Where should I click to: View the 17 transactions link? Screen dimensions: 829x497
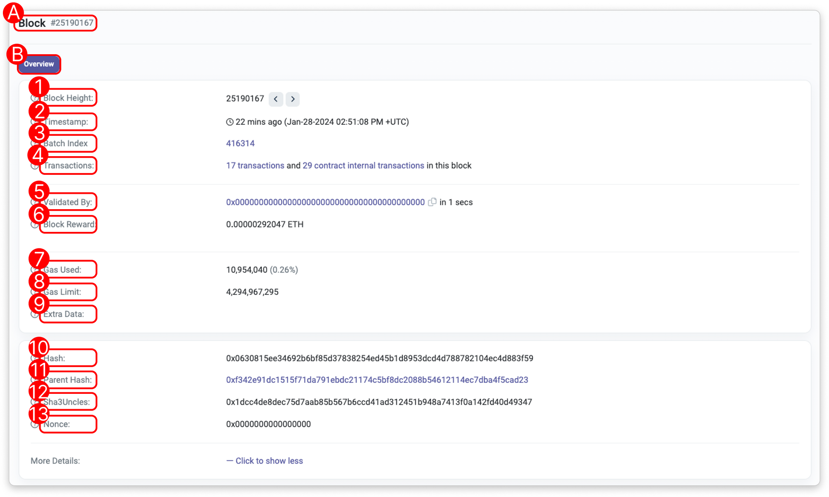pyautogui.click(x=255, y=166)
